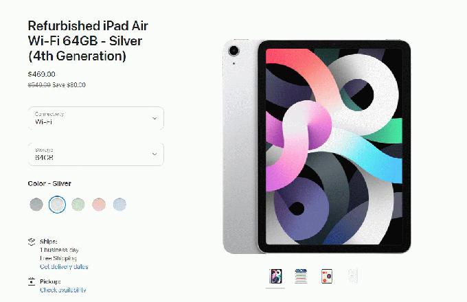
Task: Click the Storage dropdown chevron
Action: tap(155, 154)
